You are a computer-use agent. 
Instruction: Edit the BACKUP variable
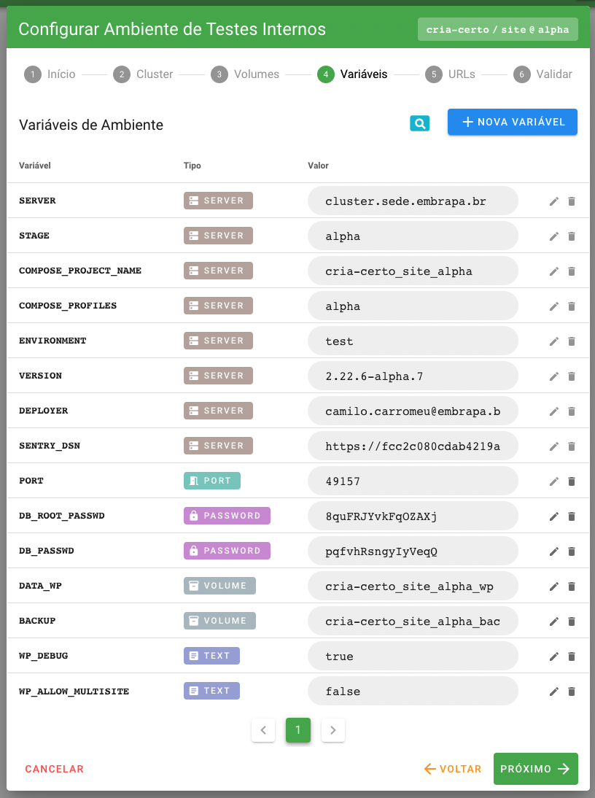pos(554,621)
